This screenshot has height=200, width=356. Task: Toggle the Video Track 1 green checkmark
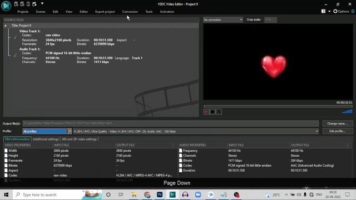click(x=15, y=37)
